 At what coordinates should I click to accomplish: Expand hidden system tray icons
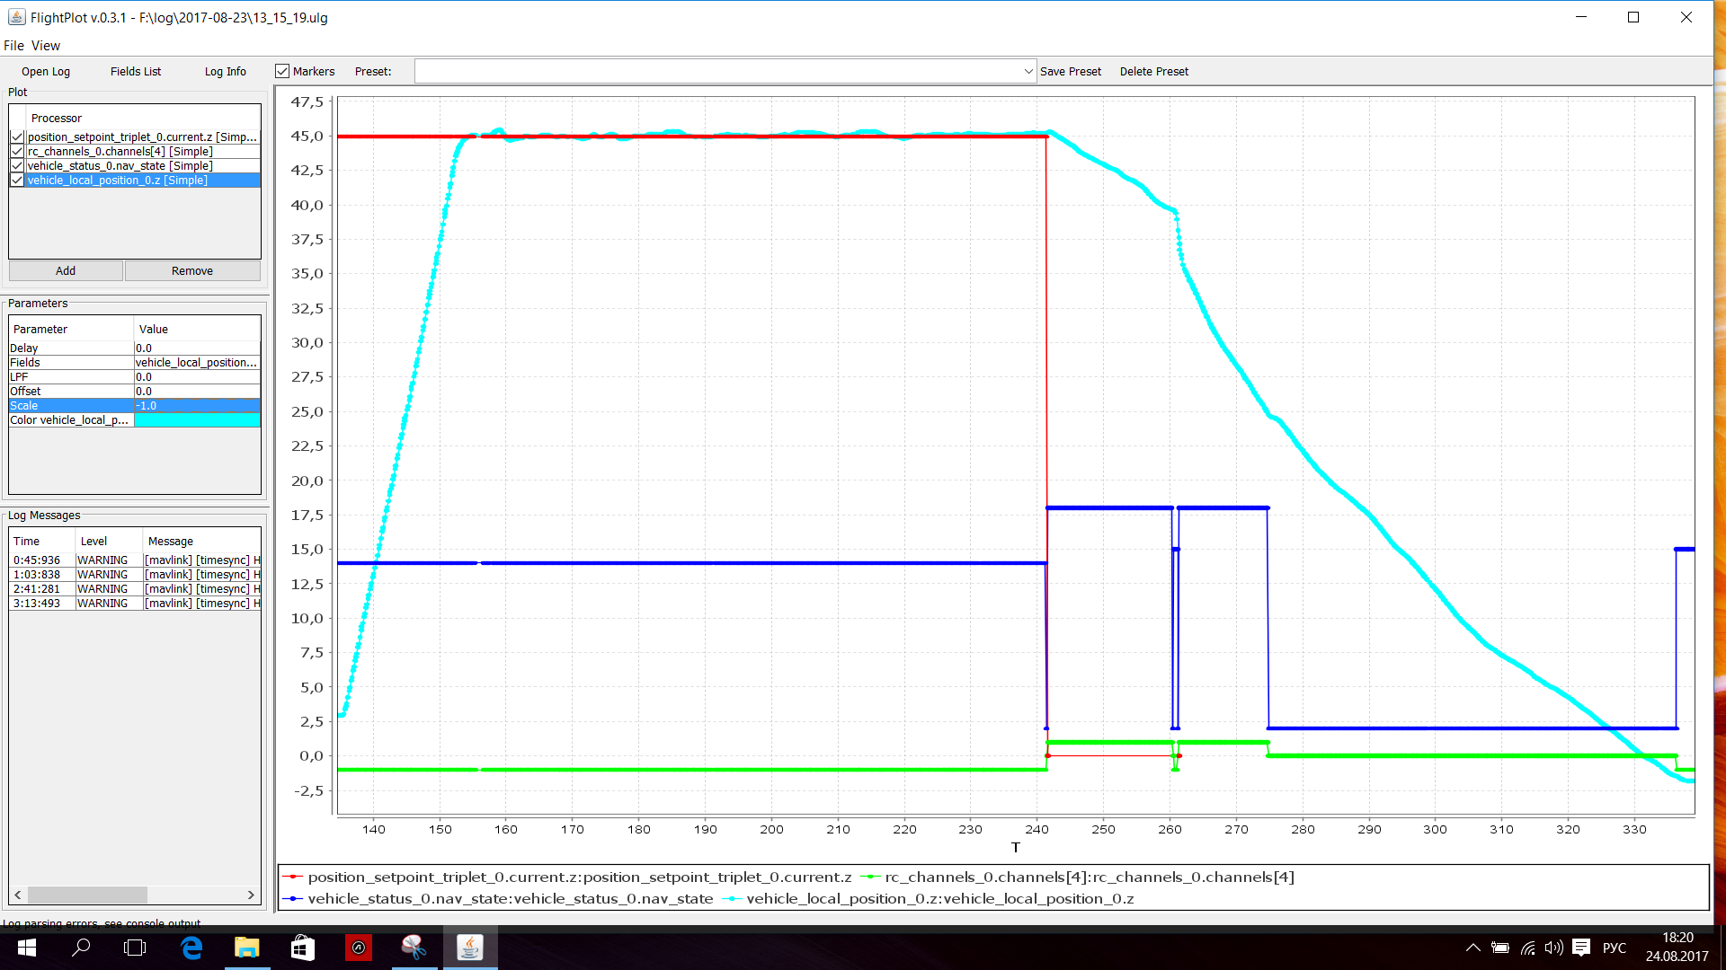pyautogui.click(x=1473, y=948)
